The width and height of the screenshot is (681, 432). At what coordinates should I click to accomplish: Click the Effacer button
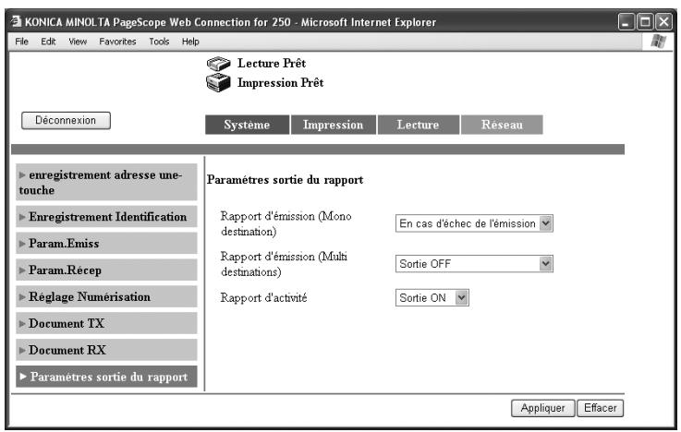(x=601, y=408)
